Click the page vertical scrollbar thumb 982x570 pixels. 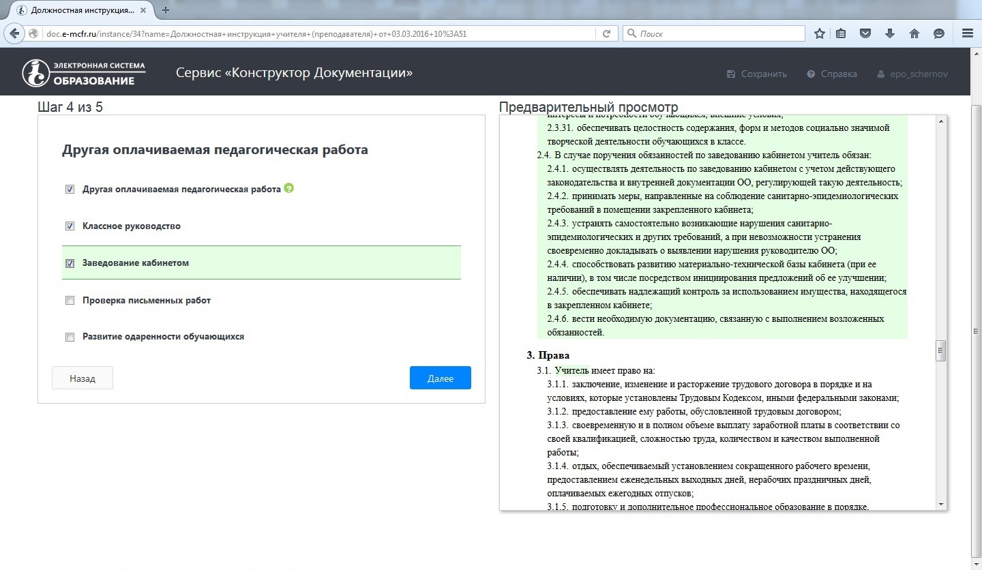976,331
